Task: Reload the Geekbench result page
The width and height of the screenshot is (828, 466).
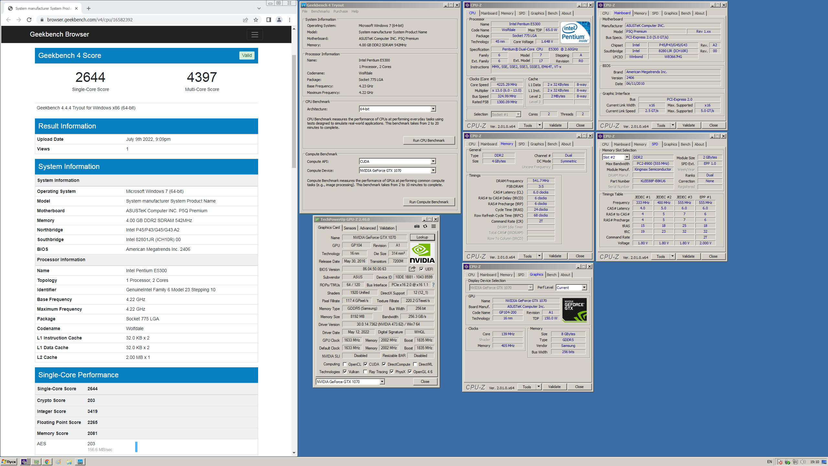Action: (x=29, y=20)
